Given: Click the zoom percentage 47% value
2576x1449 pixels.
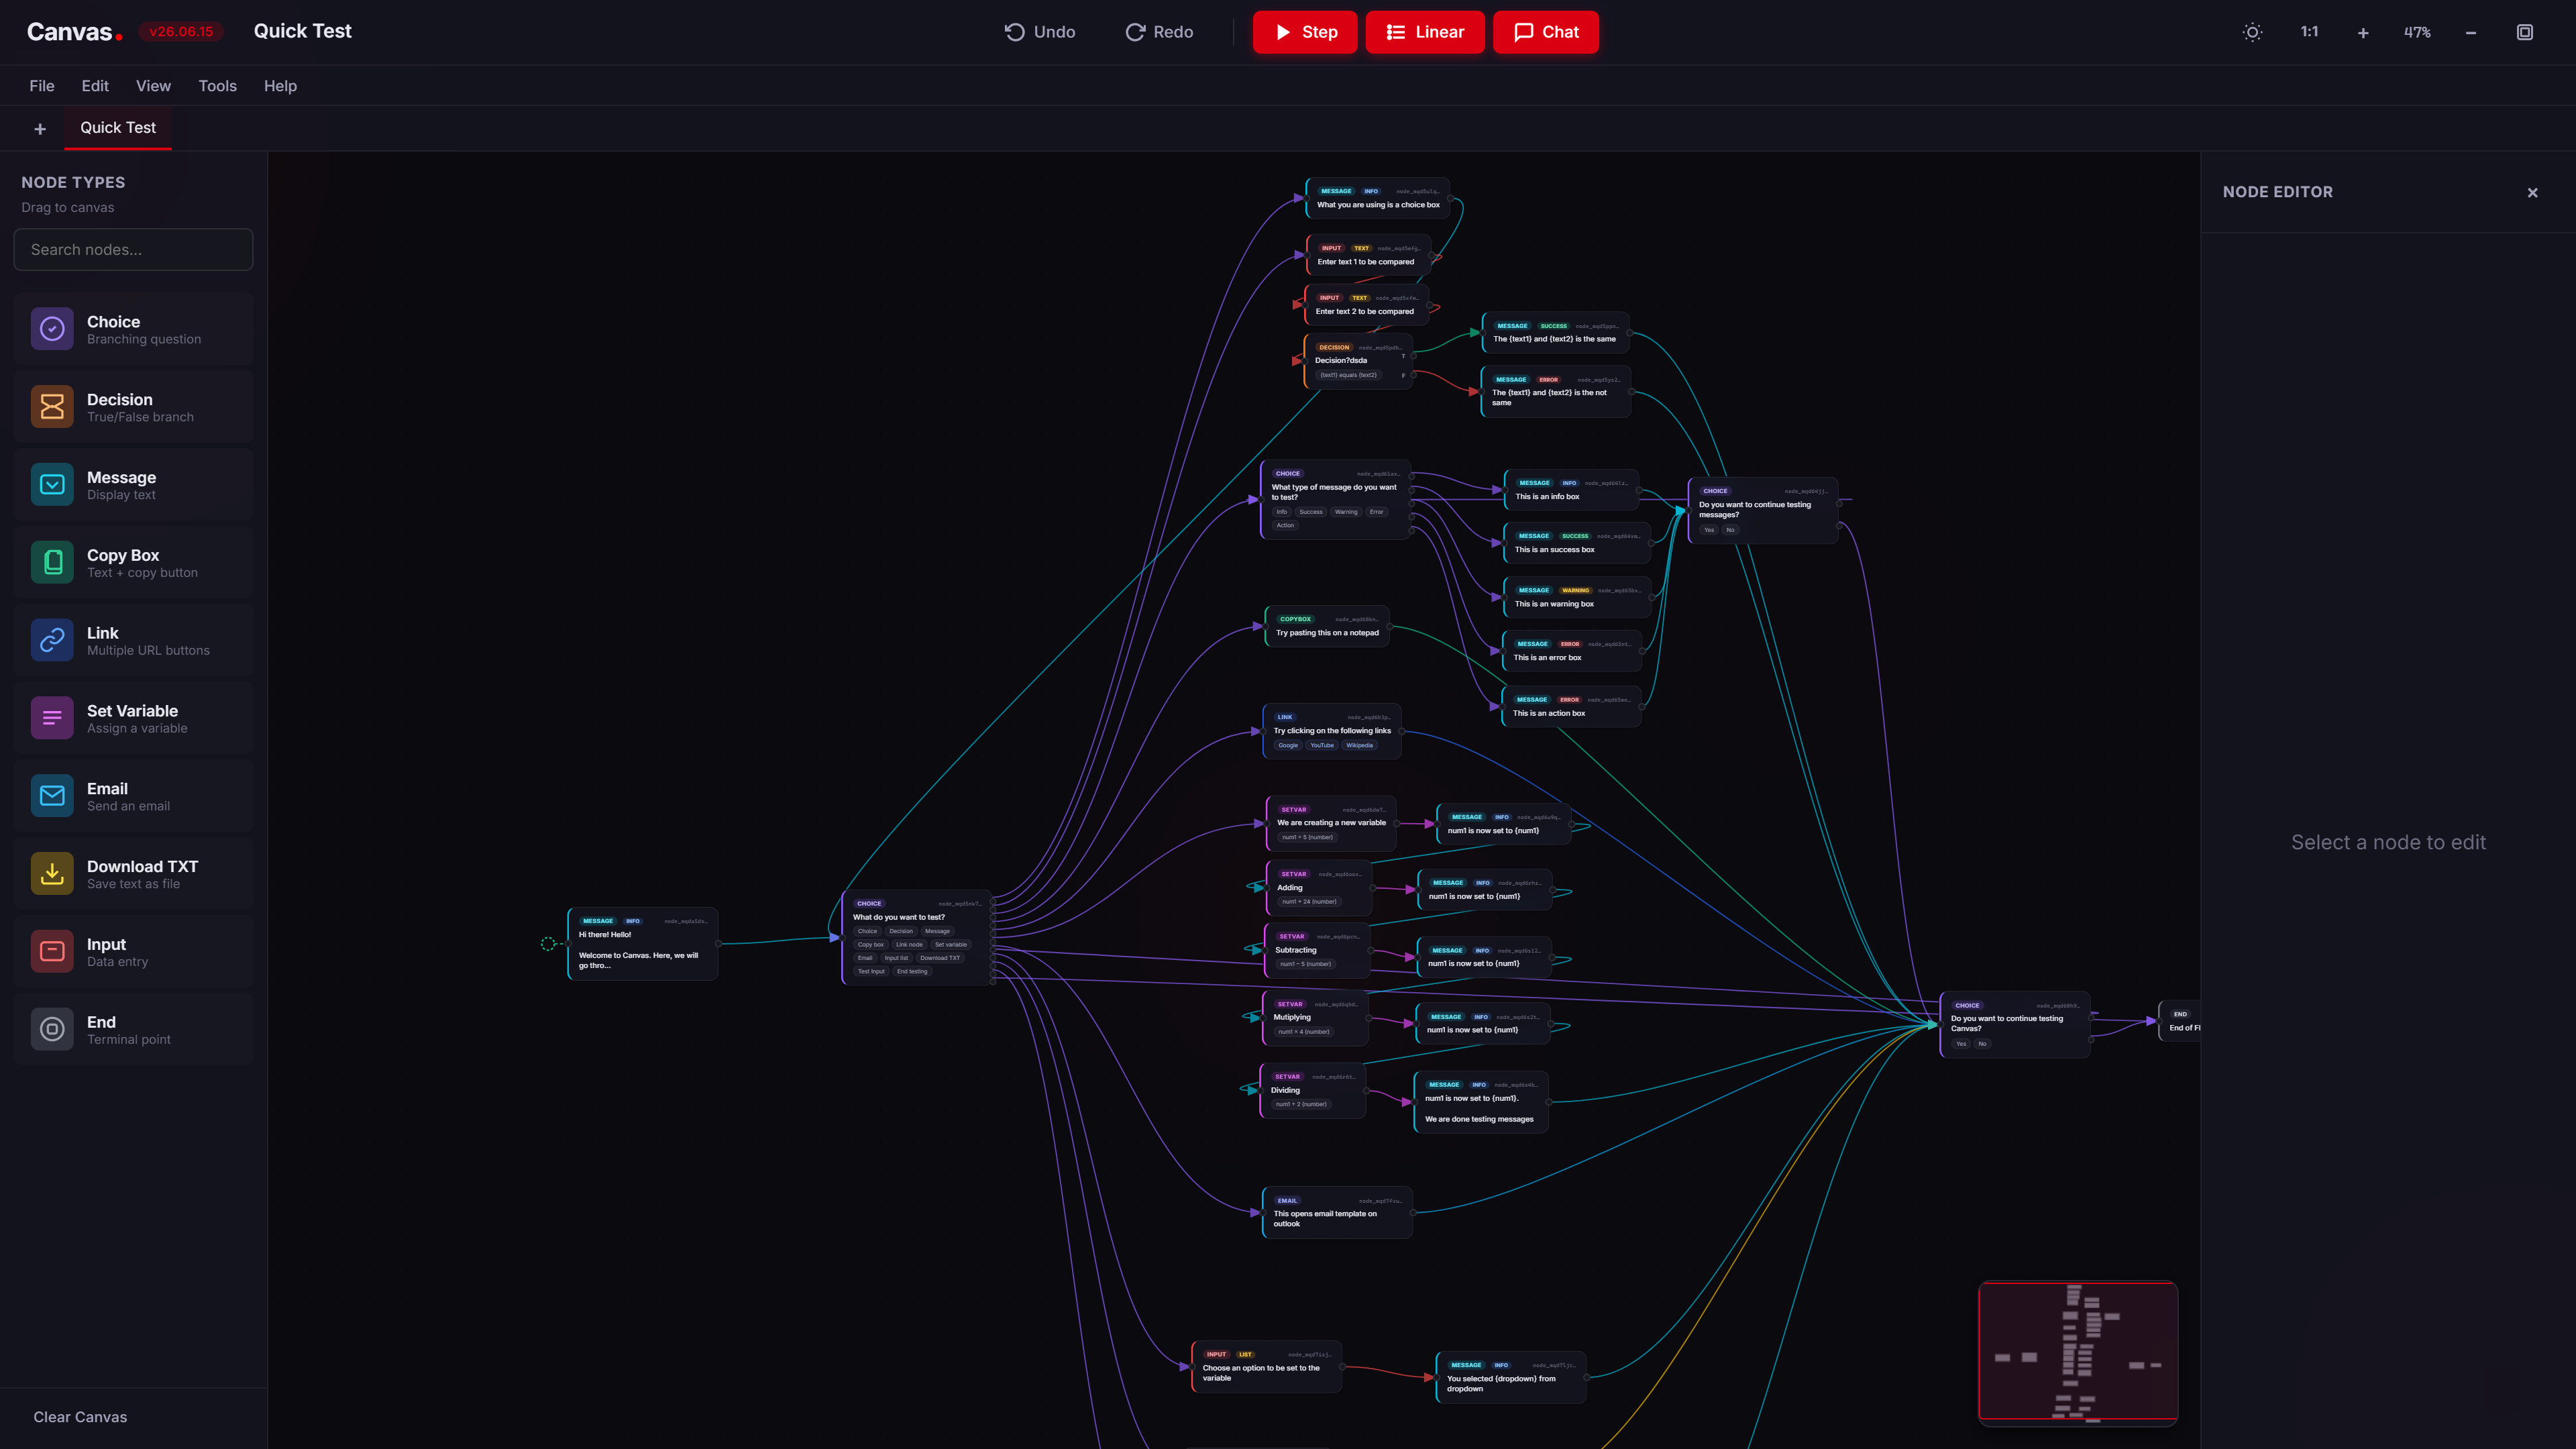Looking at the screenshot, I should point(2417,32).
